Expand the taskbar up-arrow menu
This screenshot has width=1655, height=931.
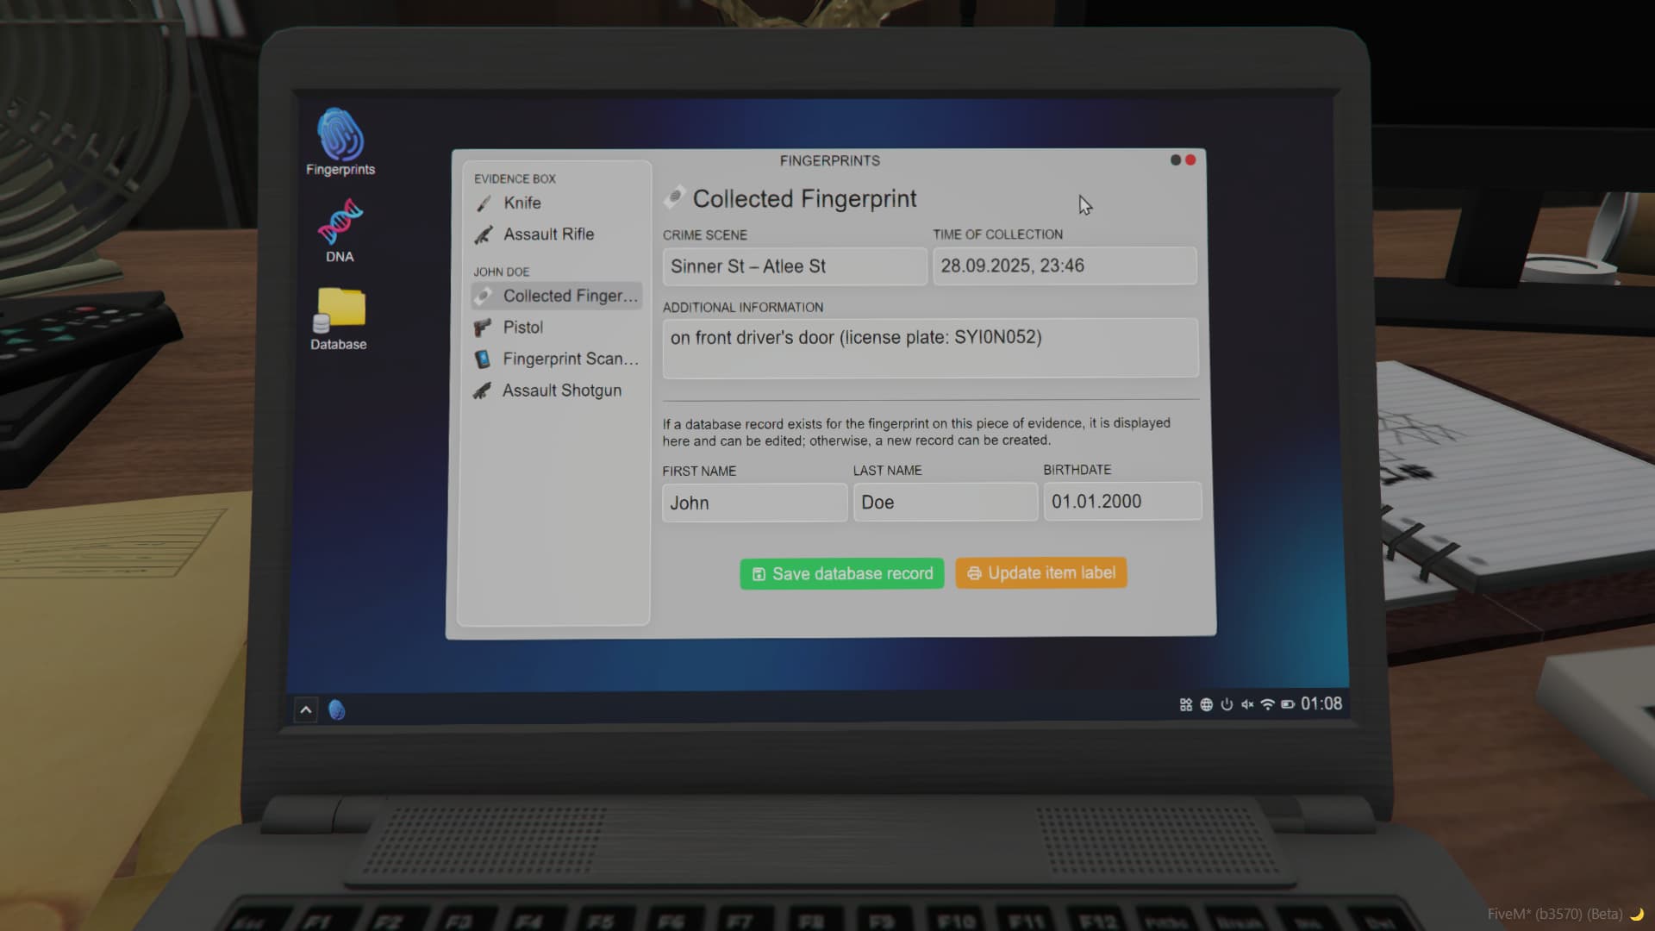click(x=305, y=709)
